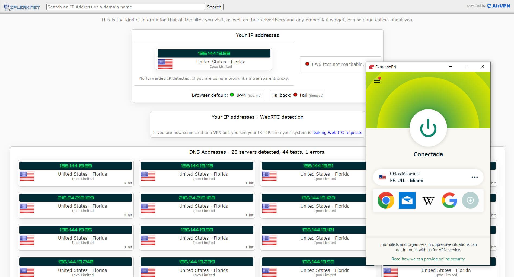Open the Wikipedia shortcut in ExpressVPN

click(x=428, y=201)
